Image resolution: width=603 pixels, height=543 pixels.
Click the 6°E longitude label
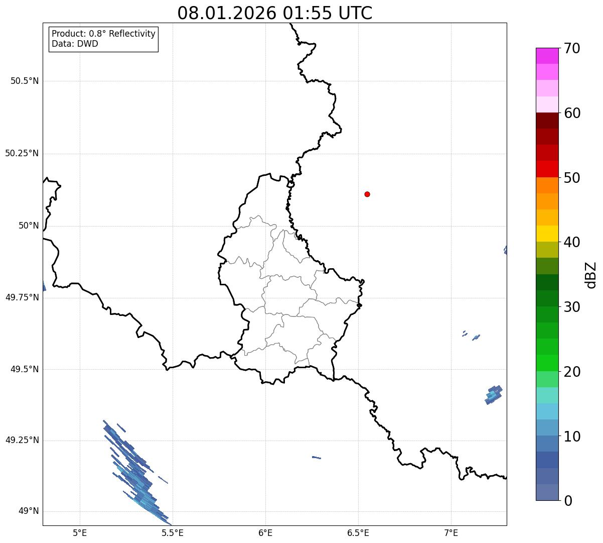pyautogui.click(x=265, y=532)
